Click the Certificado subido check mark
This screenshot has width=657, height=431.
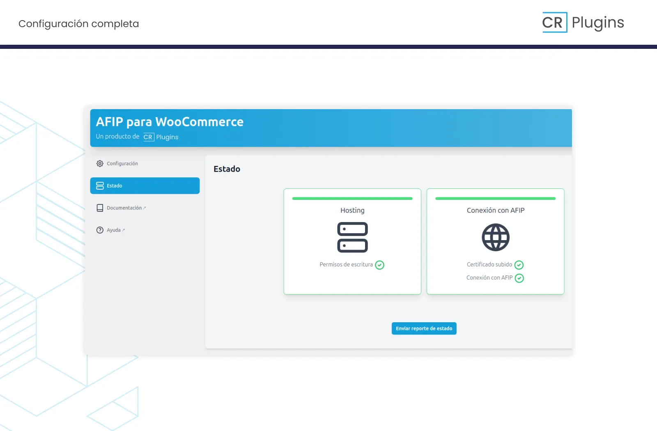(519, 265)
